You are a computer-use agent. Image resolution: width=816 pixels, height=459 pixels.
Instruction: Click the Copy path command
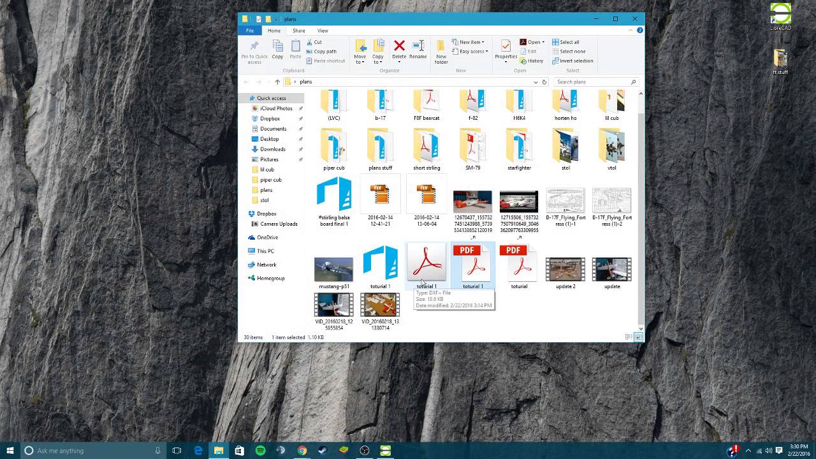[321, 52]
